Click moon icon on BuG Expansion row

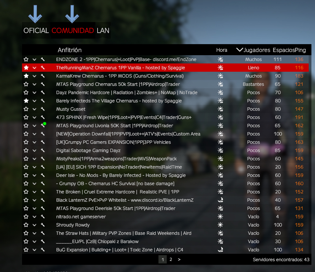click(x=220, y=250)
